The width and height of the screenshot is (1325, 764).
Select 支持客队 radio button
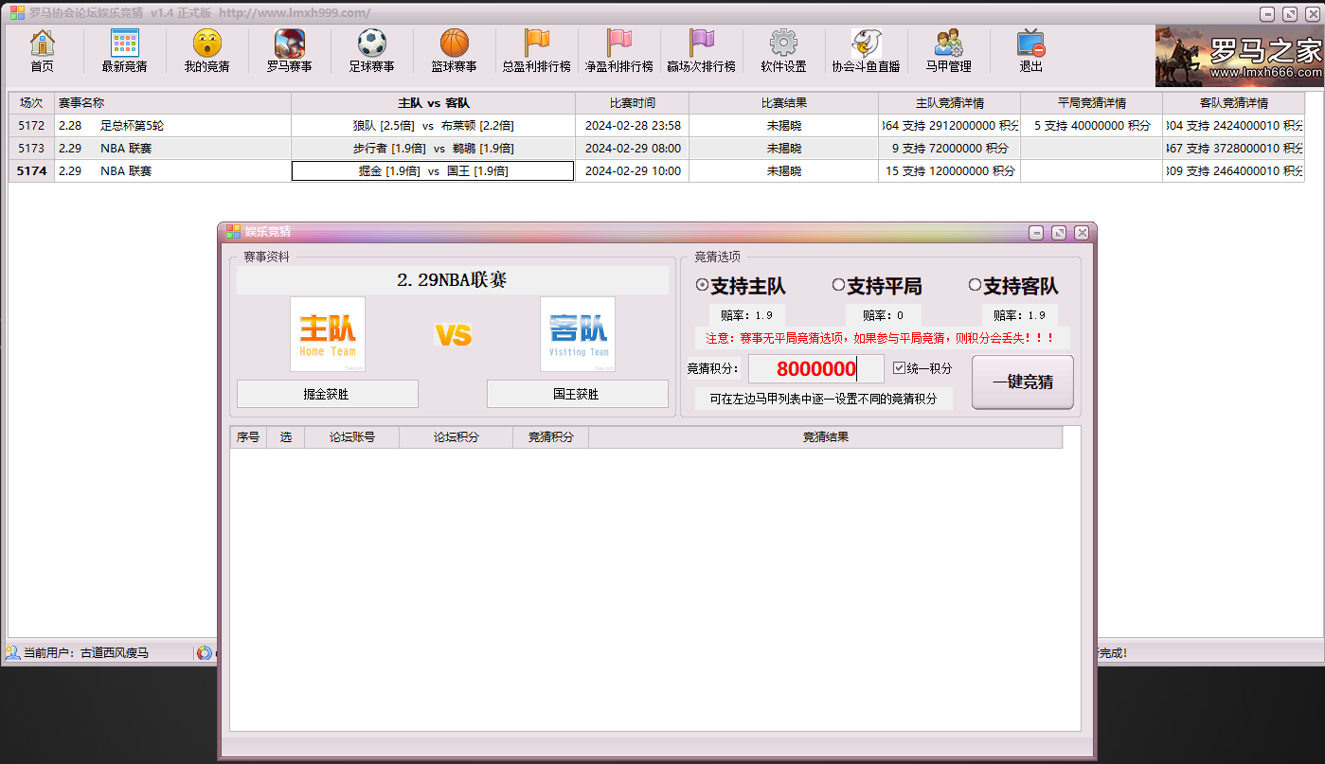(x=975, y=285)
